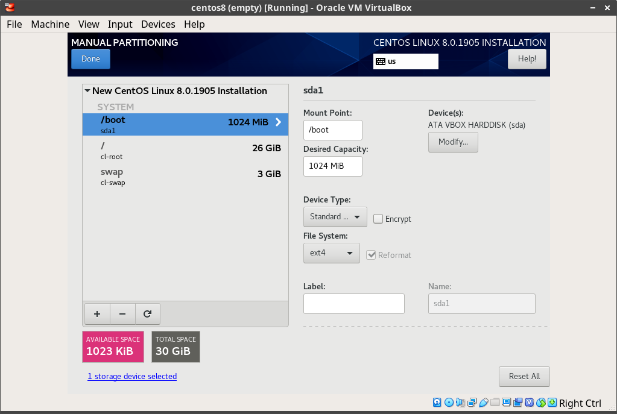Add a new mount point with plus
Screen dimensions: 617x414
click(97, 314)
